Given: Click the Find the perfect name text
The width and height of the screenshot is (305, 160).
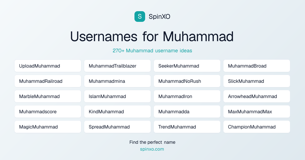Looking at the screenshot, I should click(x=152, y=142).
